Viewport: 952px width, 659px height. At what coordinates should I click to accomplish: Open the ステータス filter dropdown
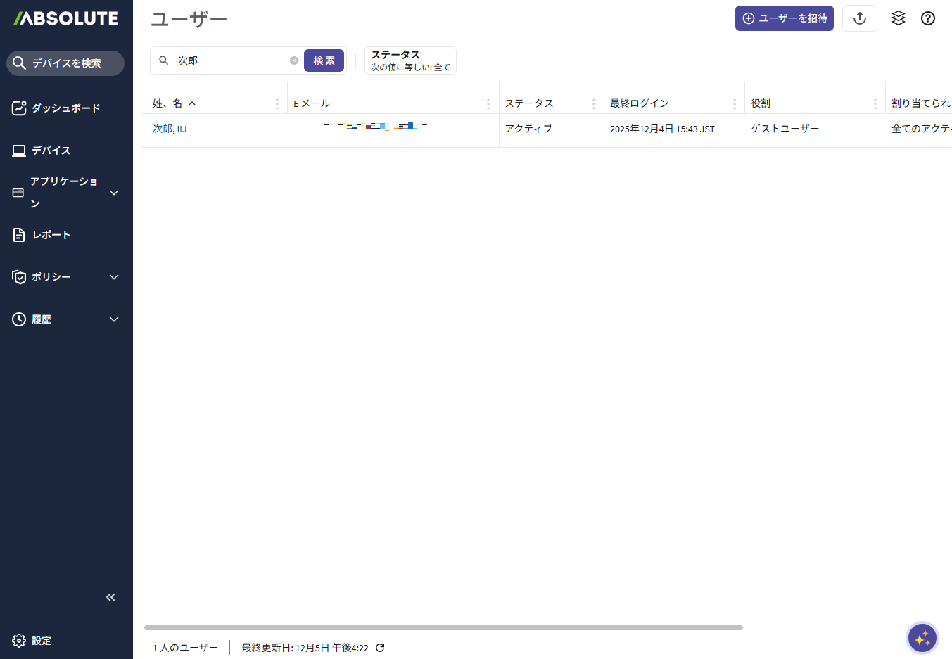pos(410,60)
